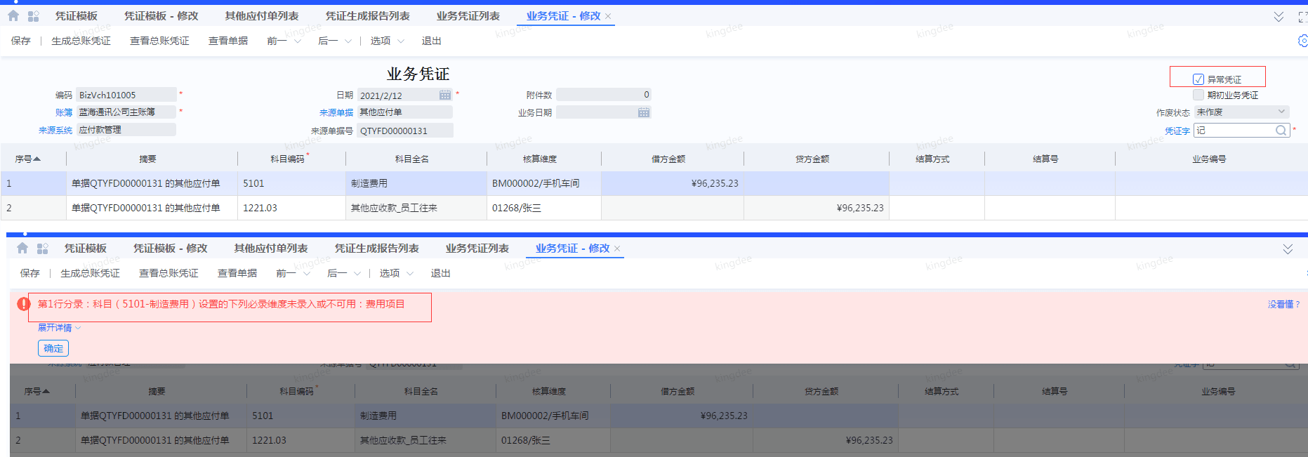Click the 确定 button in the error alert
This screenshot has height=457, width=1308.
pyautogui.click(x=53, y=348)
